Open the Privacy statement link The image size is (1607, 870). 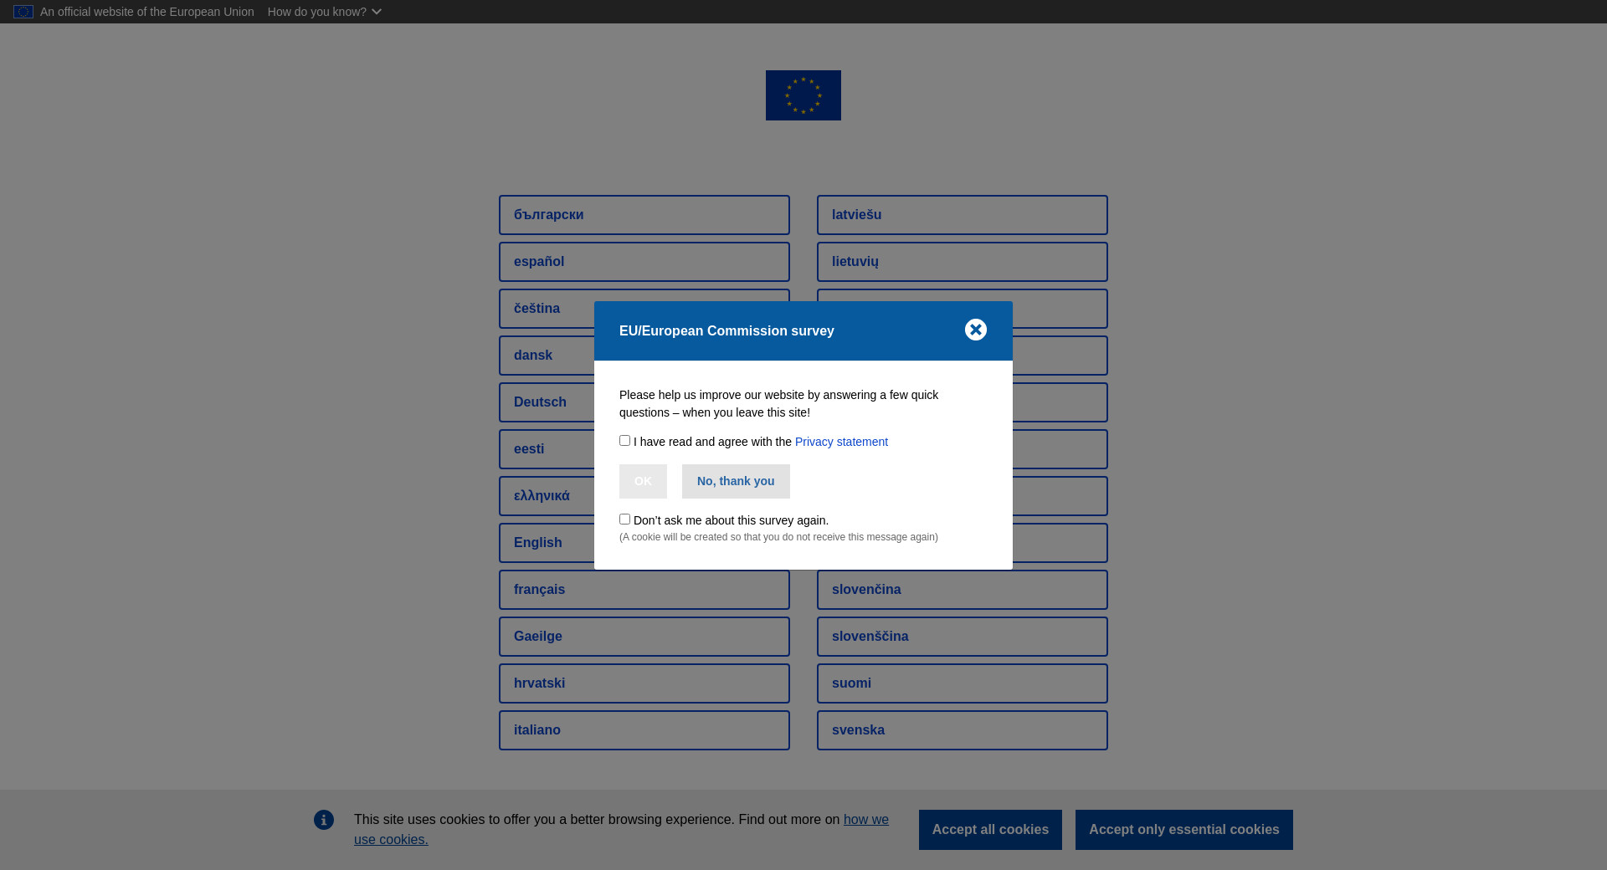(841, 442)
